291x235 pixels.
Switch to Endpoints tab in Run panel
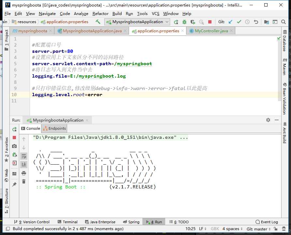coord(54,128)
